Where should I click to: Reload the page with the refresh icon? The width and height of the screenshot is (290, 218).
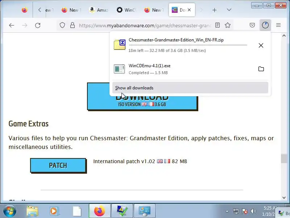click(38, 25)
